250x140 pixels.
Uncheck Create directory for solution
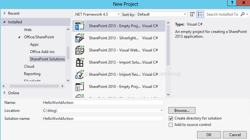pyautogui.click(x=171, y=118)
